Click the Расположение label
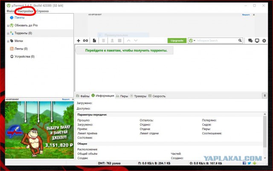Screen dimensions: 273x171 click(87, 149)
